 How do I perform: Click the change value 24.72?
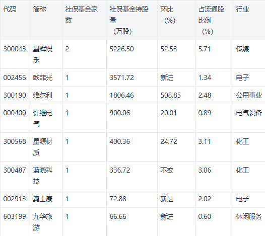[x=169, y=141]
